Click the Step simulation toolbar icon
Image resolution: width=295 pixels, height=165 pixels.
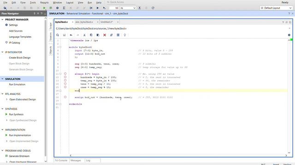(x=140, y=8)
